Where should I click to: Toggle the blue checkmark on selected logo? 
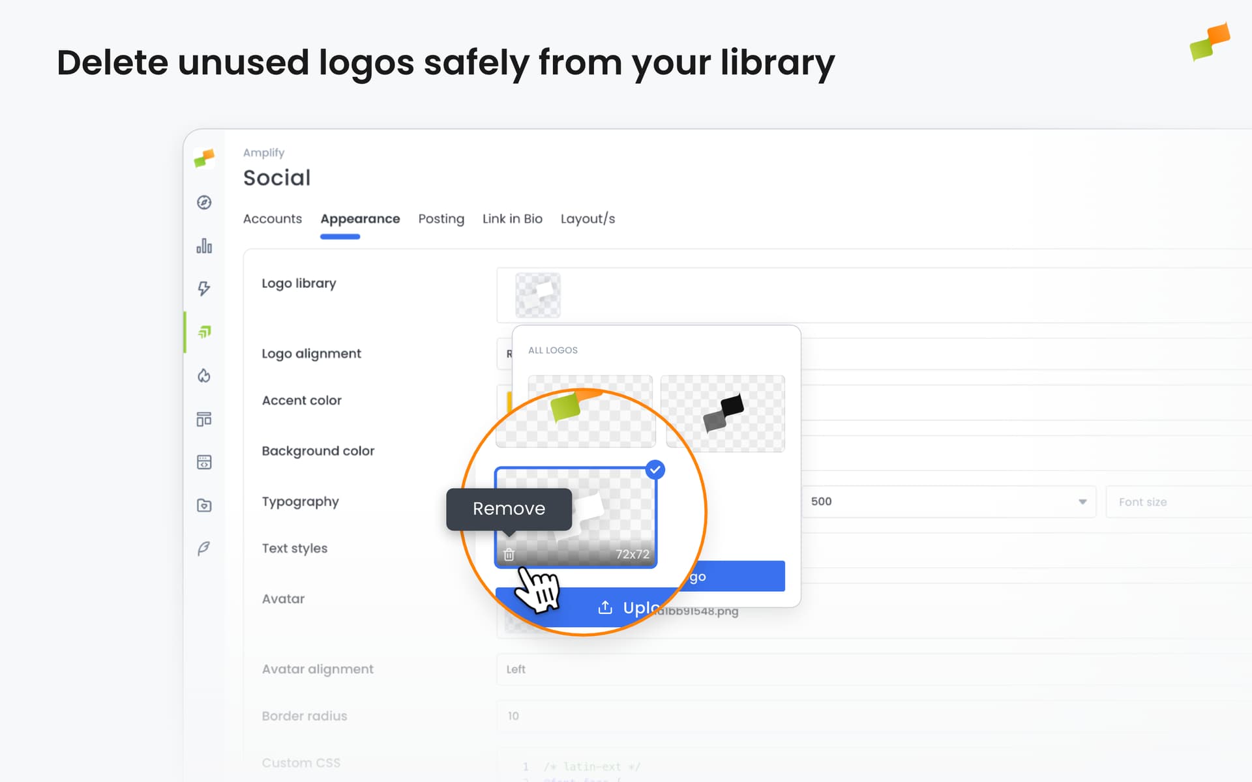655,469
